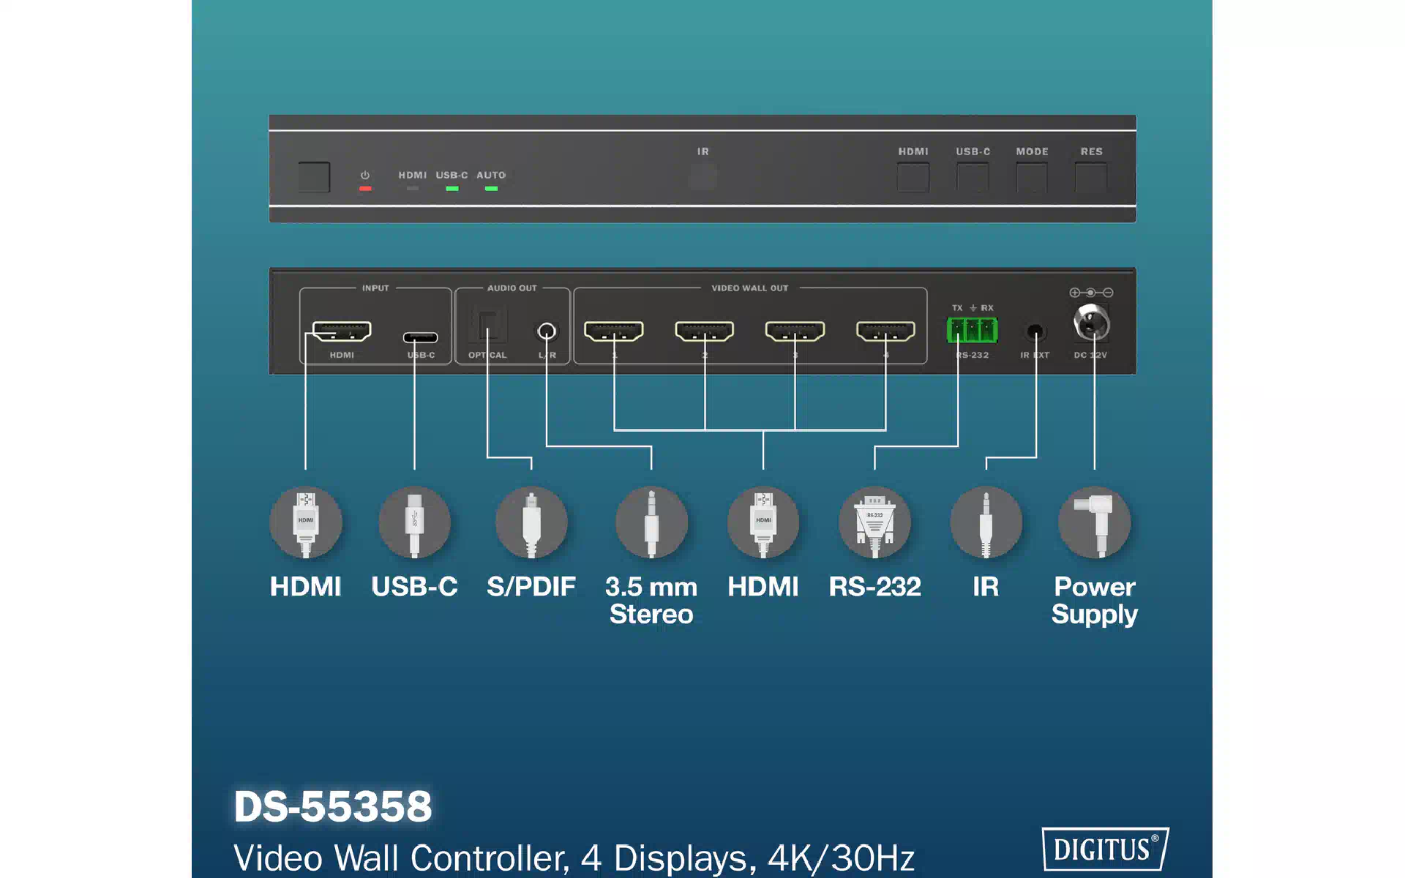This screenshot has height=878, width=1405.
Task: Click the 'USB-C' label under the cable icon
Action: coord(414,587)
